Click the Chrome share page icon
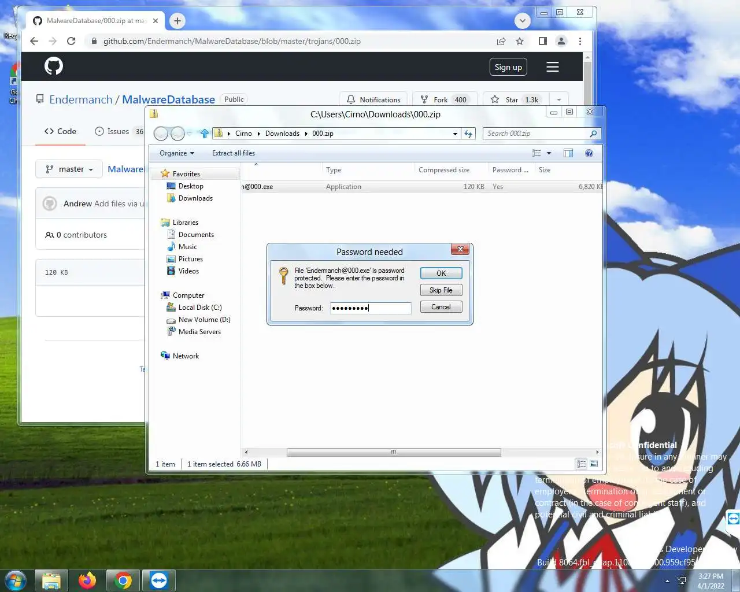The image size is (740, 592). [501, 41]
